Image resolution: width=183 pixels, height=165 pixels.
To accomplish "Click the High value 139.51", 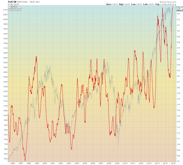I will click(127, 4).
